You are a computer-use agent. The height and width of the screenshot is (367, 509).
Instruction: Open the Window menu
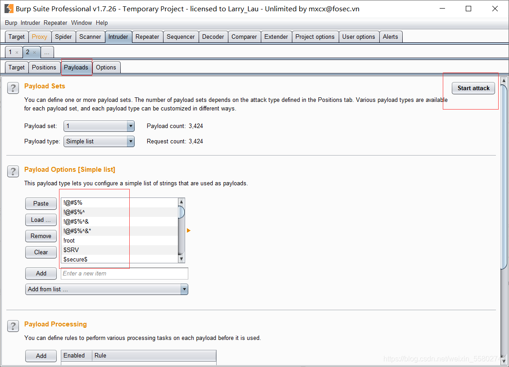82,23
